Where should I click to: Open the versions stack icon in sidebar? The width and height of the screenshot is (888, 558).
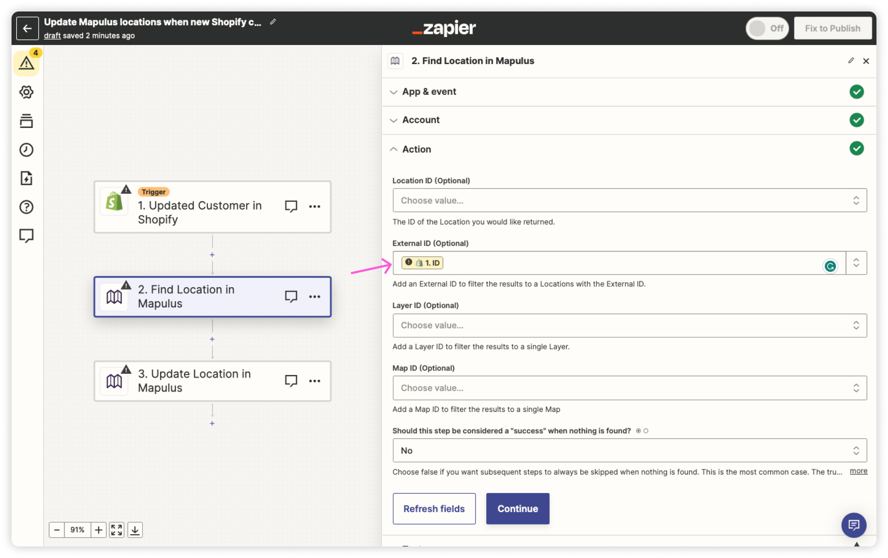tap(26, 121)
